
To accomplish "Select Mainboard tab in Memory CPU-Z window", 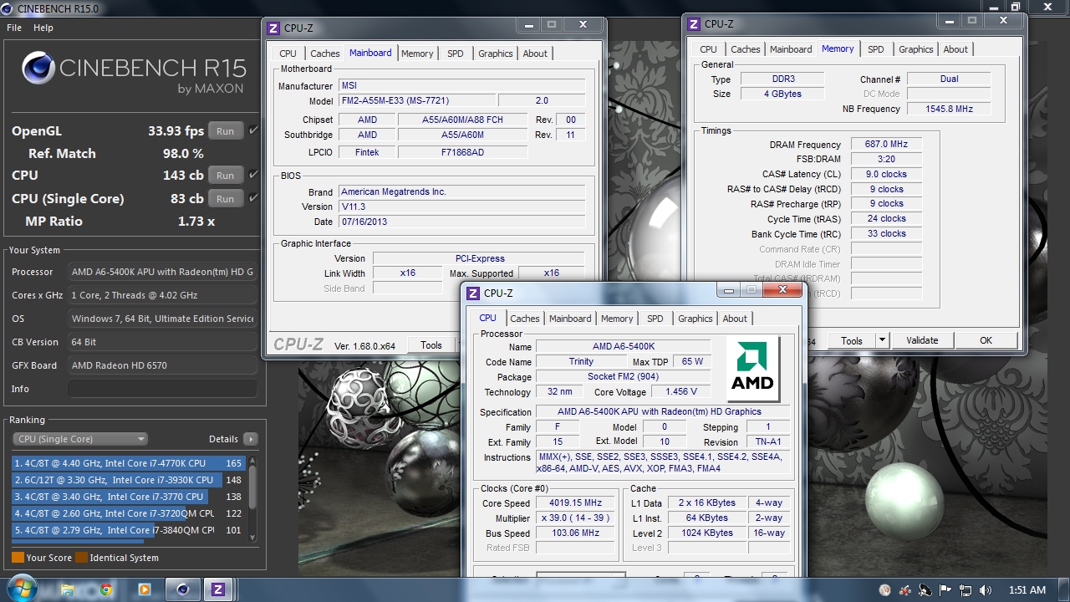I will (x=791, y=49).
